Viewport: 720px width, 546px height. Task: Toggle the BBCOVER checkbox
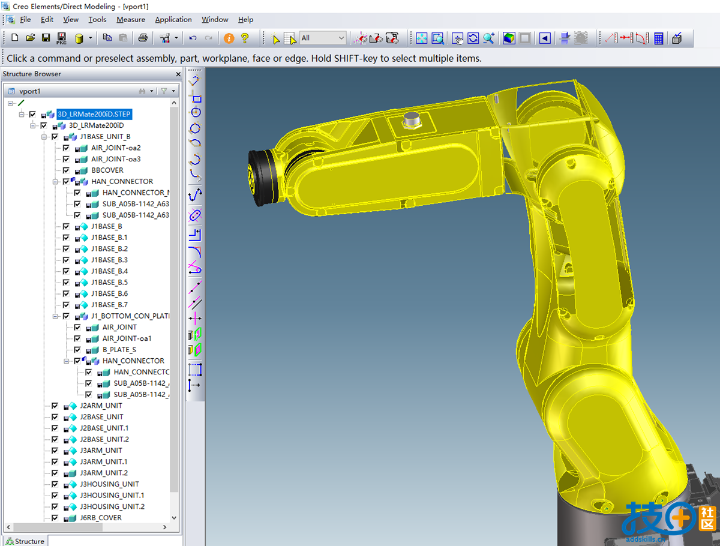coord(66,170)
